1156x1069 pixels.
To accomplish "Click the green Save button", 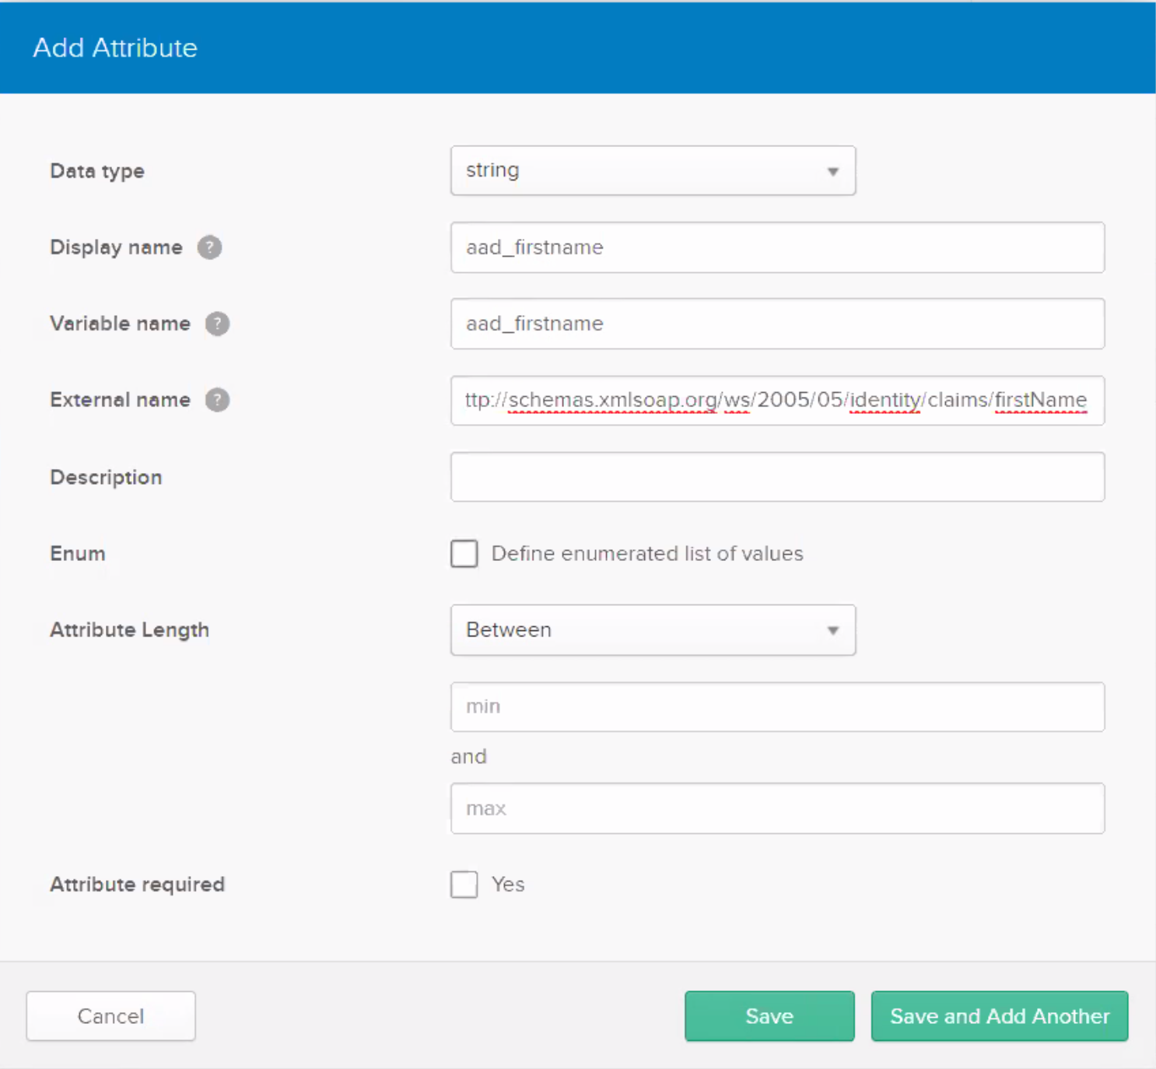I will click(x=769, y=1016).
